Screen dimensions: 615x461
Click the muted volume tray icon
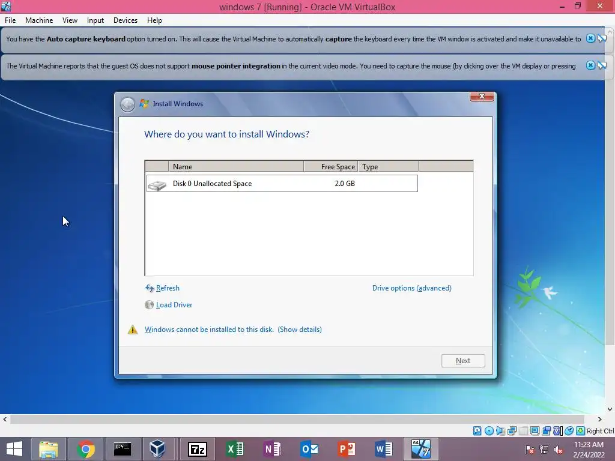coord(559,450)
